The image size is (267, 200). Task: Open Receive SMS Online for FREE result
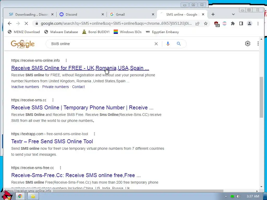click(x=80, y=68)
